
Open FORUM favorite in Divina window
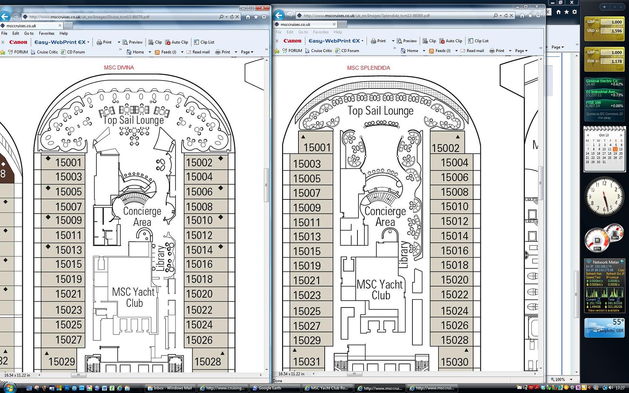[x=17, y=52]
